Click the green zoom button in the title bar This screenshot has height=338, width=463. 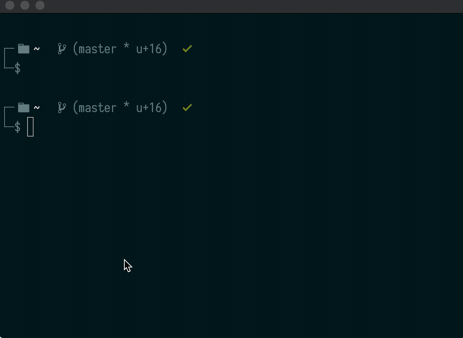[x=40, y=6]
